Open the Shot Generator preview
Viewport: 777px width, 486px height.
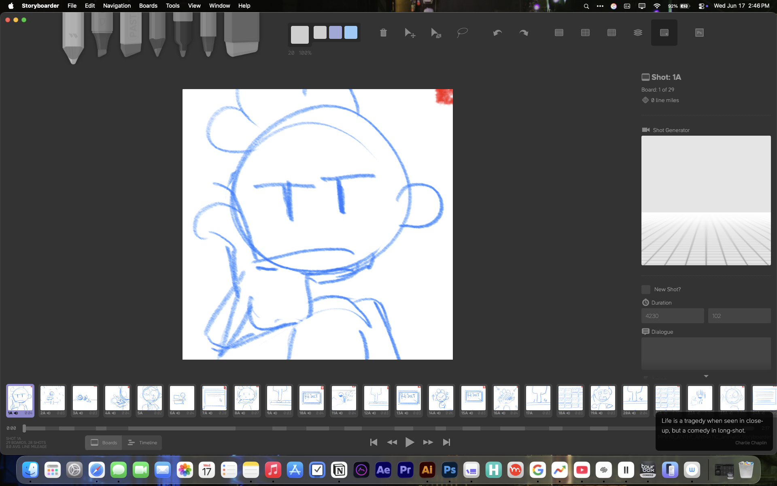(706, 200)
